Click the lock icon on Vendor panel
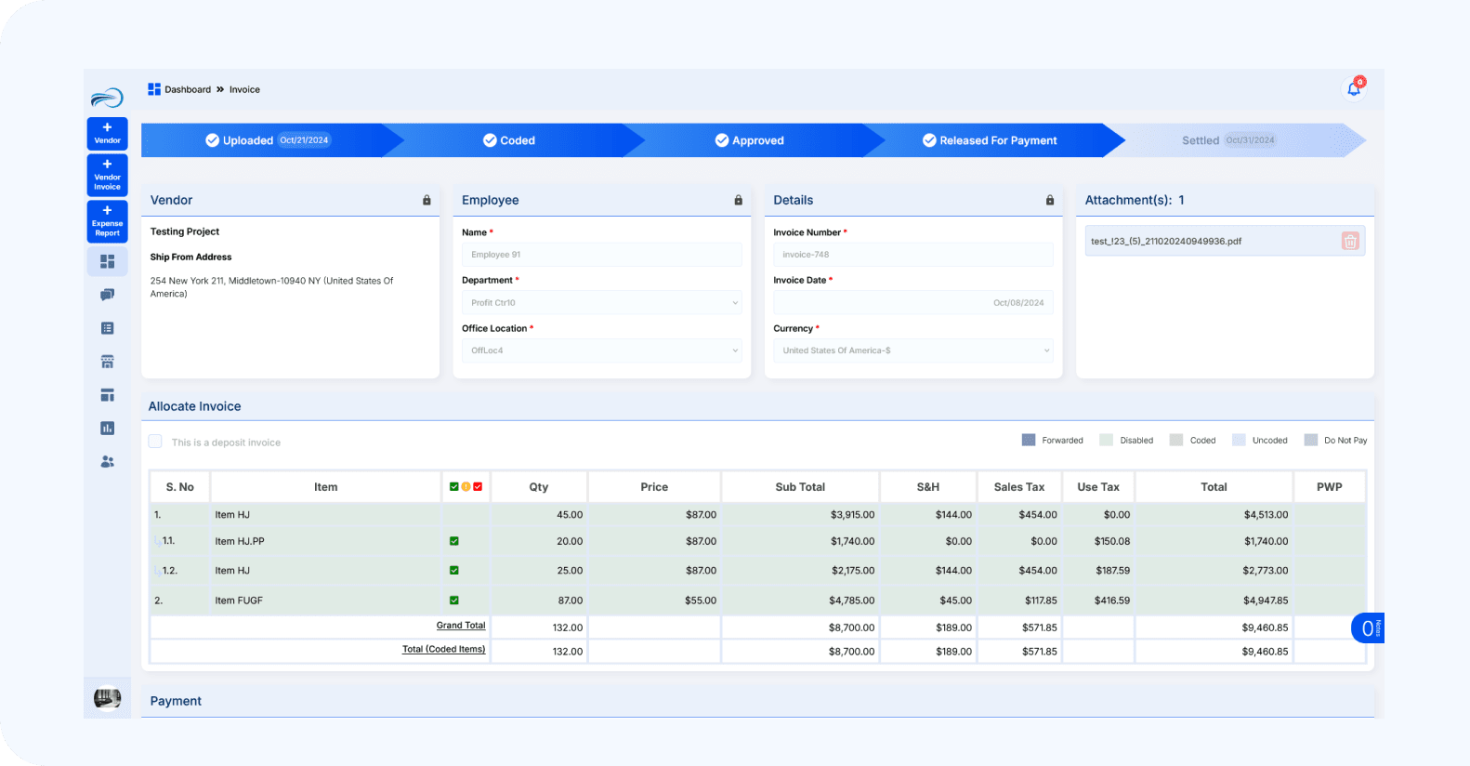The image size is (1470, 766). 427,200
